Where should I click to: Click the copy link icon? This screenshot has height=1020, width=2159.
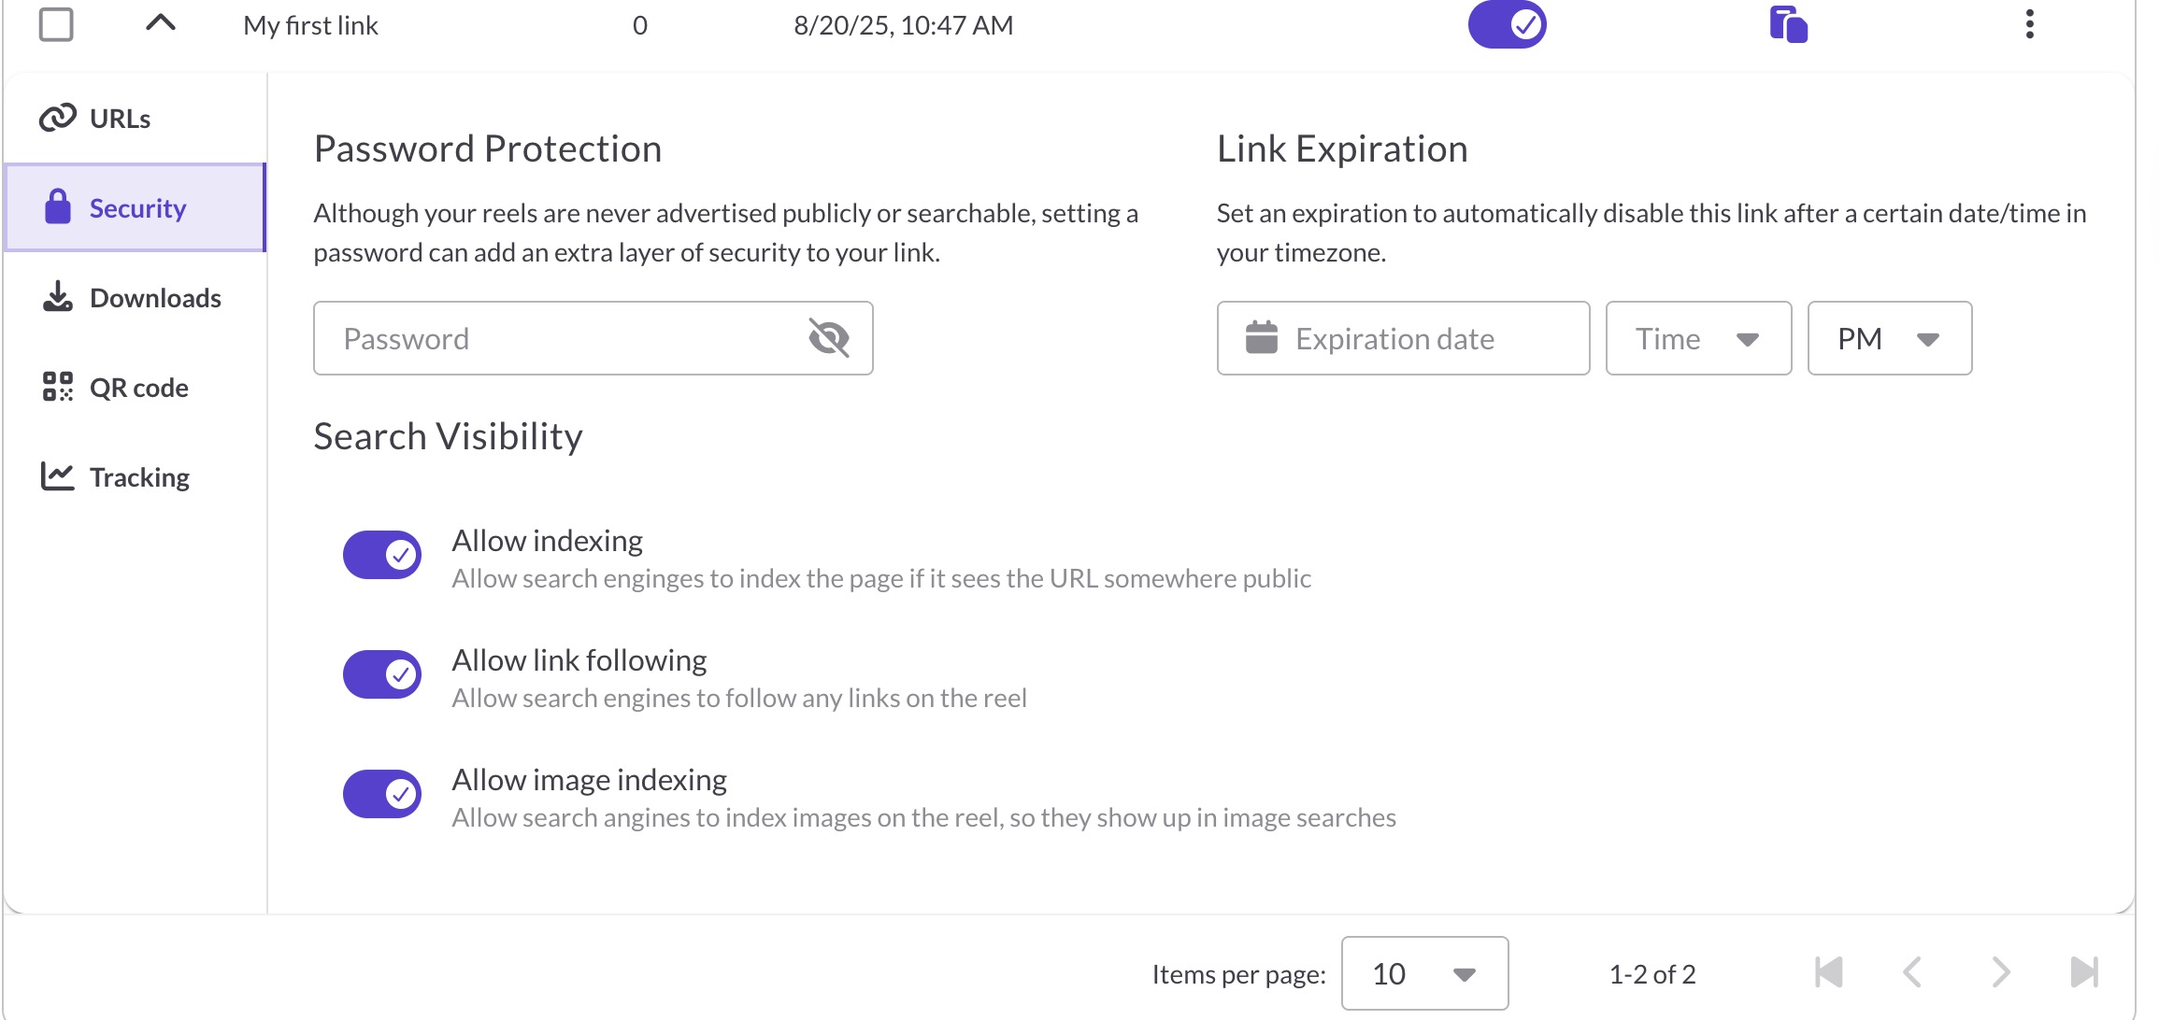[x=1788, y=24]
